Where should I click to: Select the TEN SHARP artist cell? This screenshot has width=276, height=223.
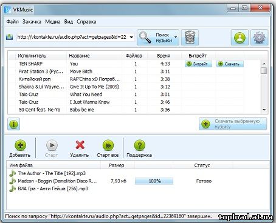click(x=30, y=64)
